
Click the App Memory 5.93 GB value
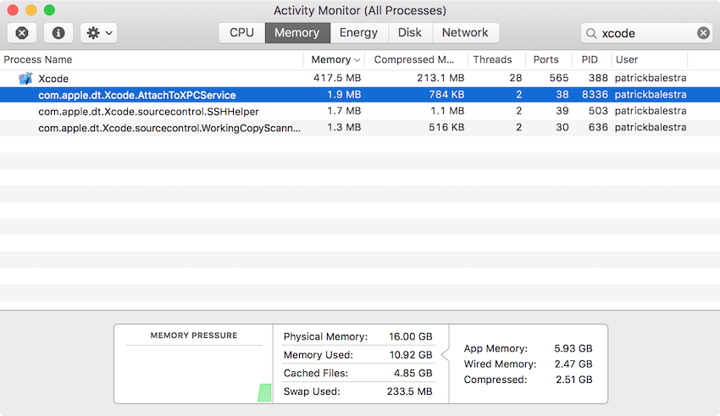pyautogui.click(x=573, y=348)
